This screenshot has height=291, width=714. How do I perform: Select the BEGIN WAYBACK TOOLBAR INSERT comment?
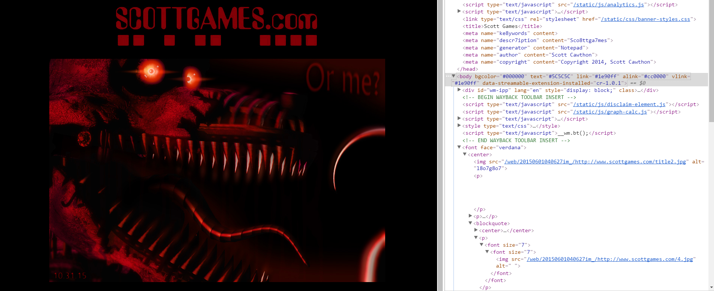[519, 97]
